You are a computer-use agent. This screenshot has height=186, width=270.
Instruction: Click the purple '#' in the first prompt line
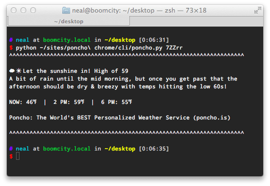pos(11,40)
